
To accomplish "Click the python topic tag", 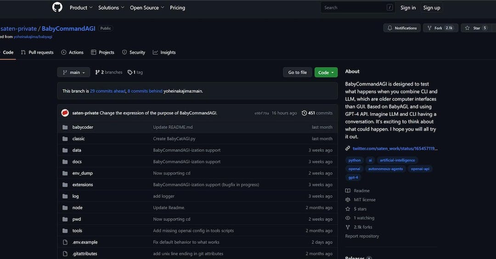I will click(x=354, y=160).
